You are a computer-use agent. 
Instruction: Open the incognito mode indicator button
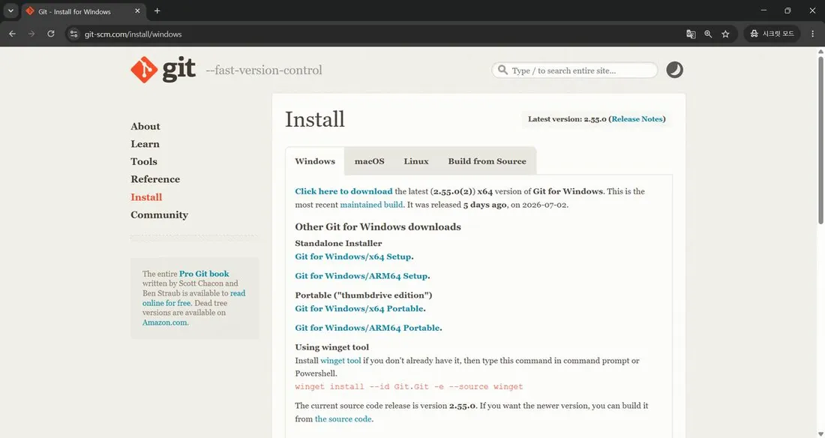(x=772, y=34)
